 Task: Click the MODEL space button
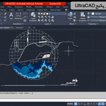click(70, 104)
